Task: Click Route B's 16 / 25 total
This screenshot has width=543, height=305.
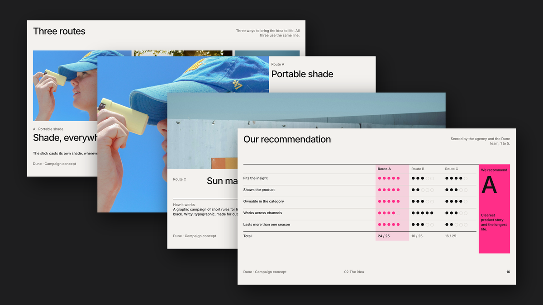Action: coord(417,236)
